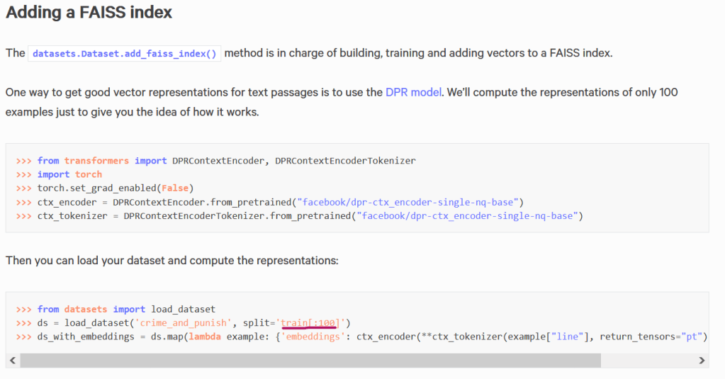Open the DPR model link
The width and height of the screenshot is (725, 379).
413,92
